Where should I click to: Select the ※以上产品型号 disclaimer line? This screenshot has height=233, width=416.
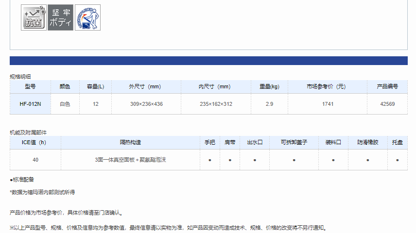click(x=169, y=228)
